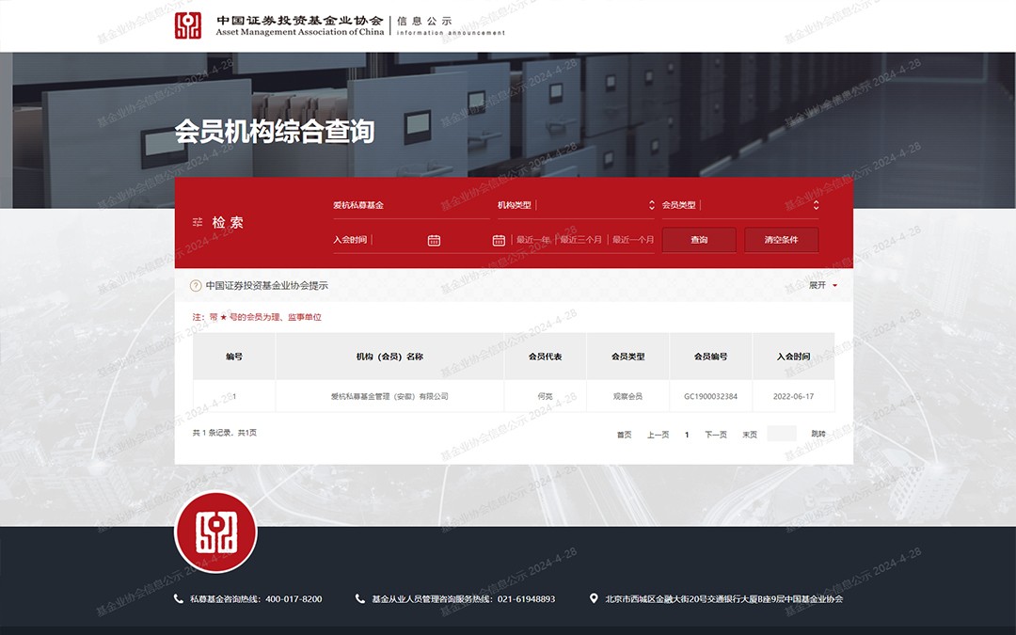Click the phone icon beside 私募基金咨询热线
The image size is (1016, 635).
pos(179,598)
